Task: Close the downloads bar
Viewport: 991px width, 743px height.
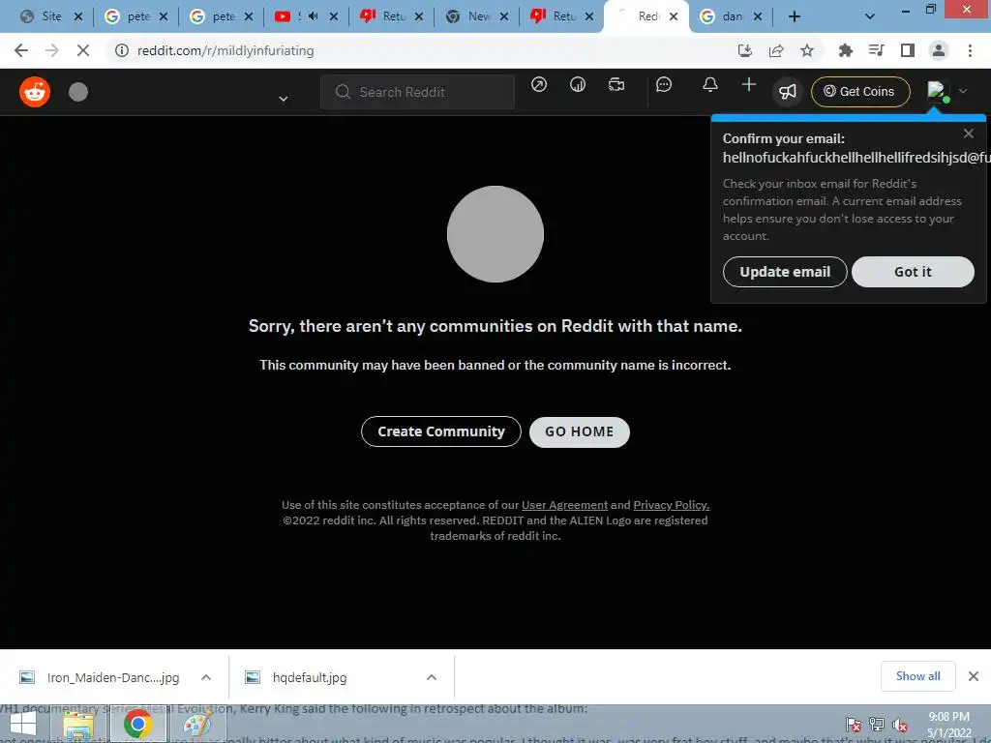Action: (x=974, y=676)
